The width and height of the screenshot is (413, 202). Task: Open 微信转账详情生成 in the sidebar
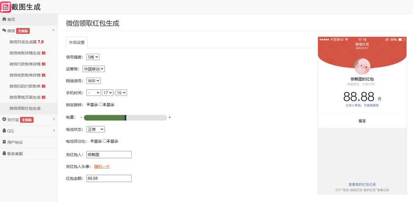coord(25,53)
